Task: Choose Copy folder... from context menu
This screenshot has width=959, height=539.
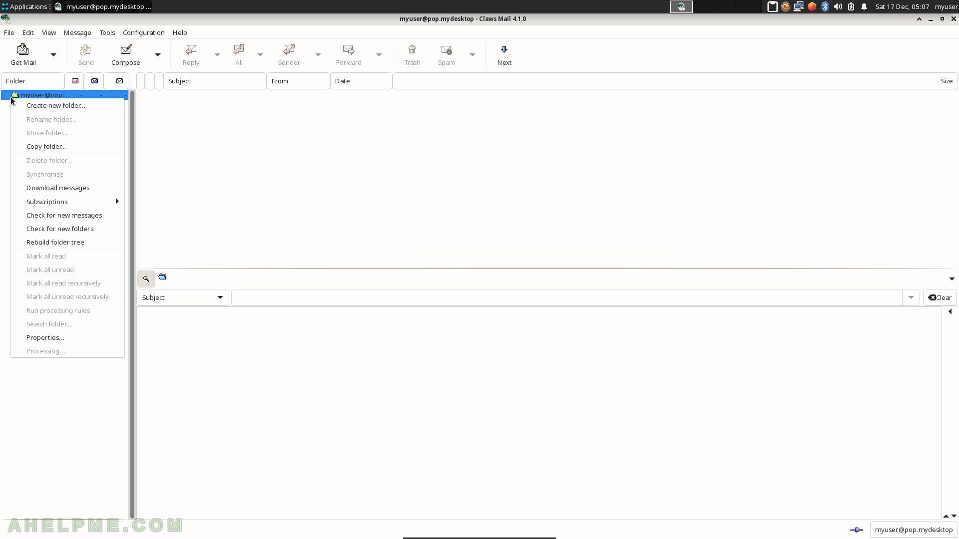Action: [x=67, y=146]
